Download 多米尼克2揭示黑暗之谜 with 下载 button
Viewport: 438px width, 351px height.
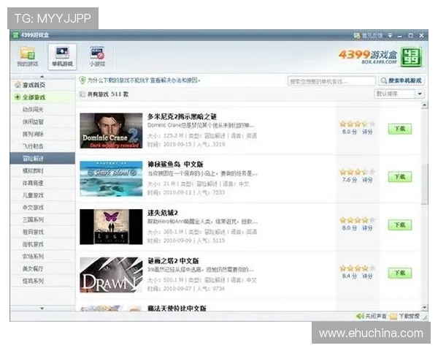(x=400, y=129)
